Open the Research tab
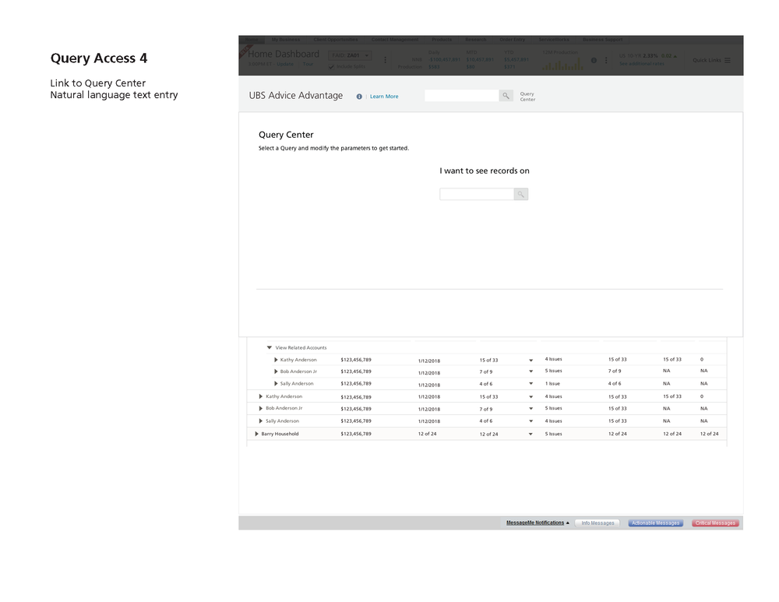Viewport: 779px width, 602px height. [475, 40]
